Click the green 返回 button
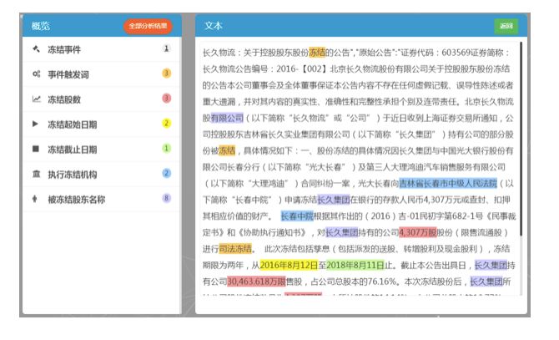The height and width of the screenshot is (340, 559). point(506,26)
